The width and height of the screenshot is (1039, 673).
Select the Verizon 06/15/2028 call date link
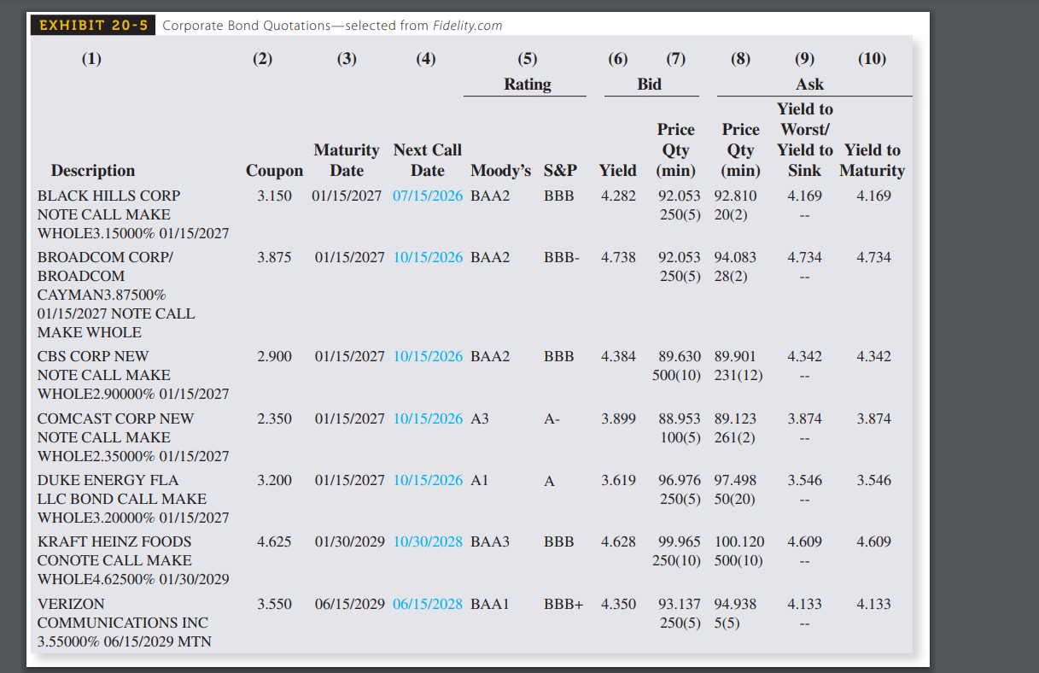click(427, 604)
